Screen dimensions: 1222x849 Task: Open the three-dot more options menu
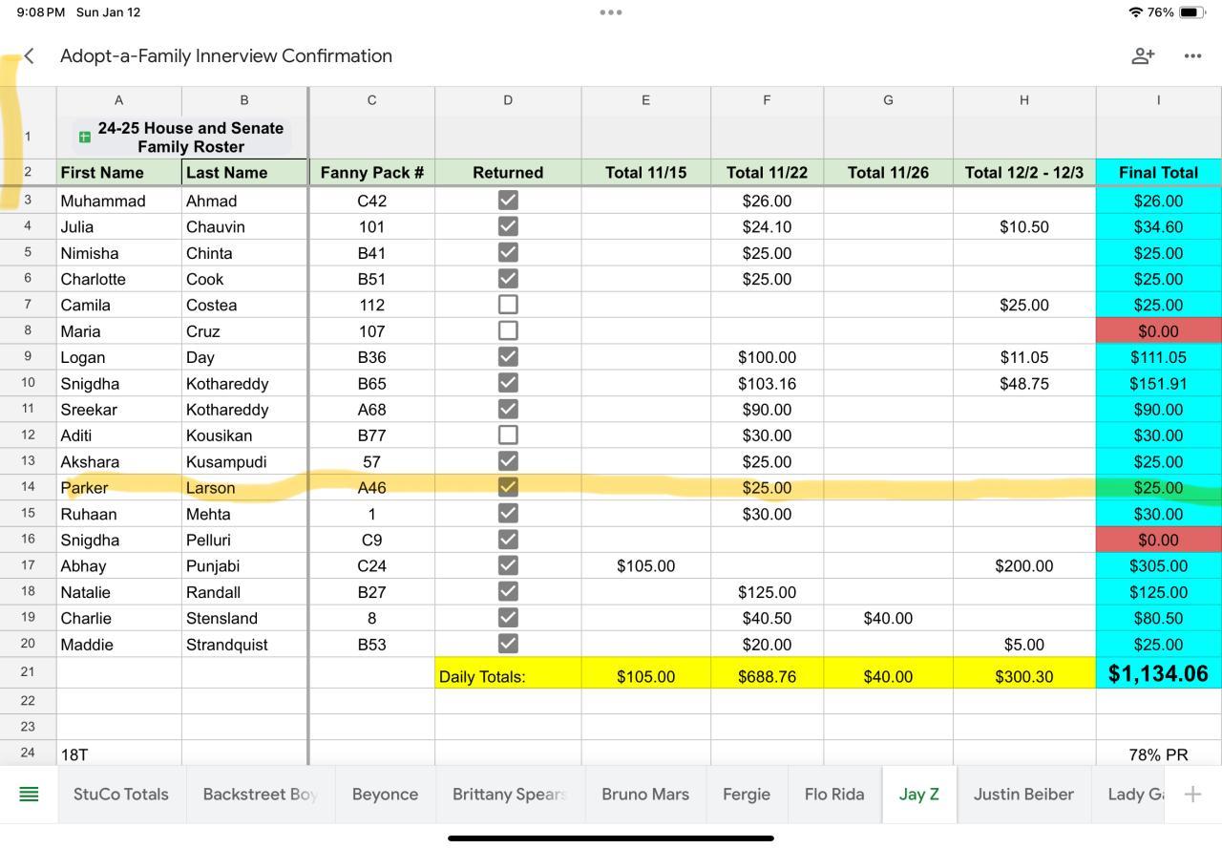point(1192,56)
